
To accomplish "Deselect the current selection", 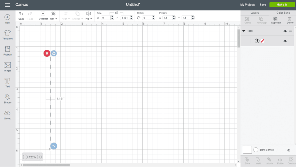I will (x=43, y=16).
